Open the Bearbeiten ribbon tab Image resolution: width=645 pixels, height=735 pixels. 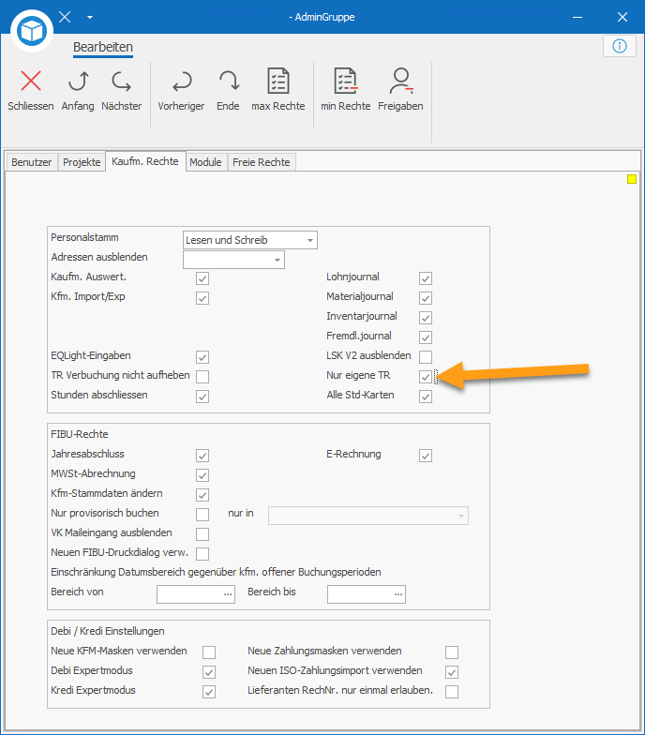click(103, 47)
